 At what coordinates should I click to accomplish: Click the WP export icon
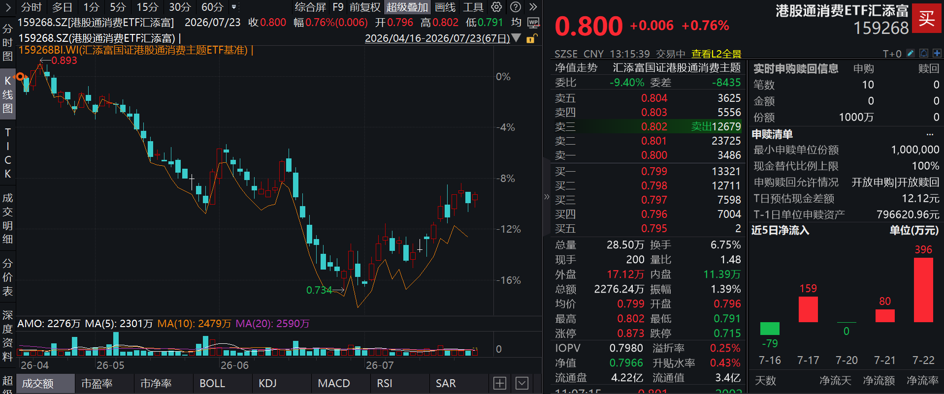point(533,23)
